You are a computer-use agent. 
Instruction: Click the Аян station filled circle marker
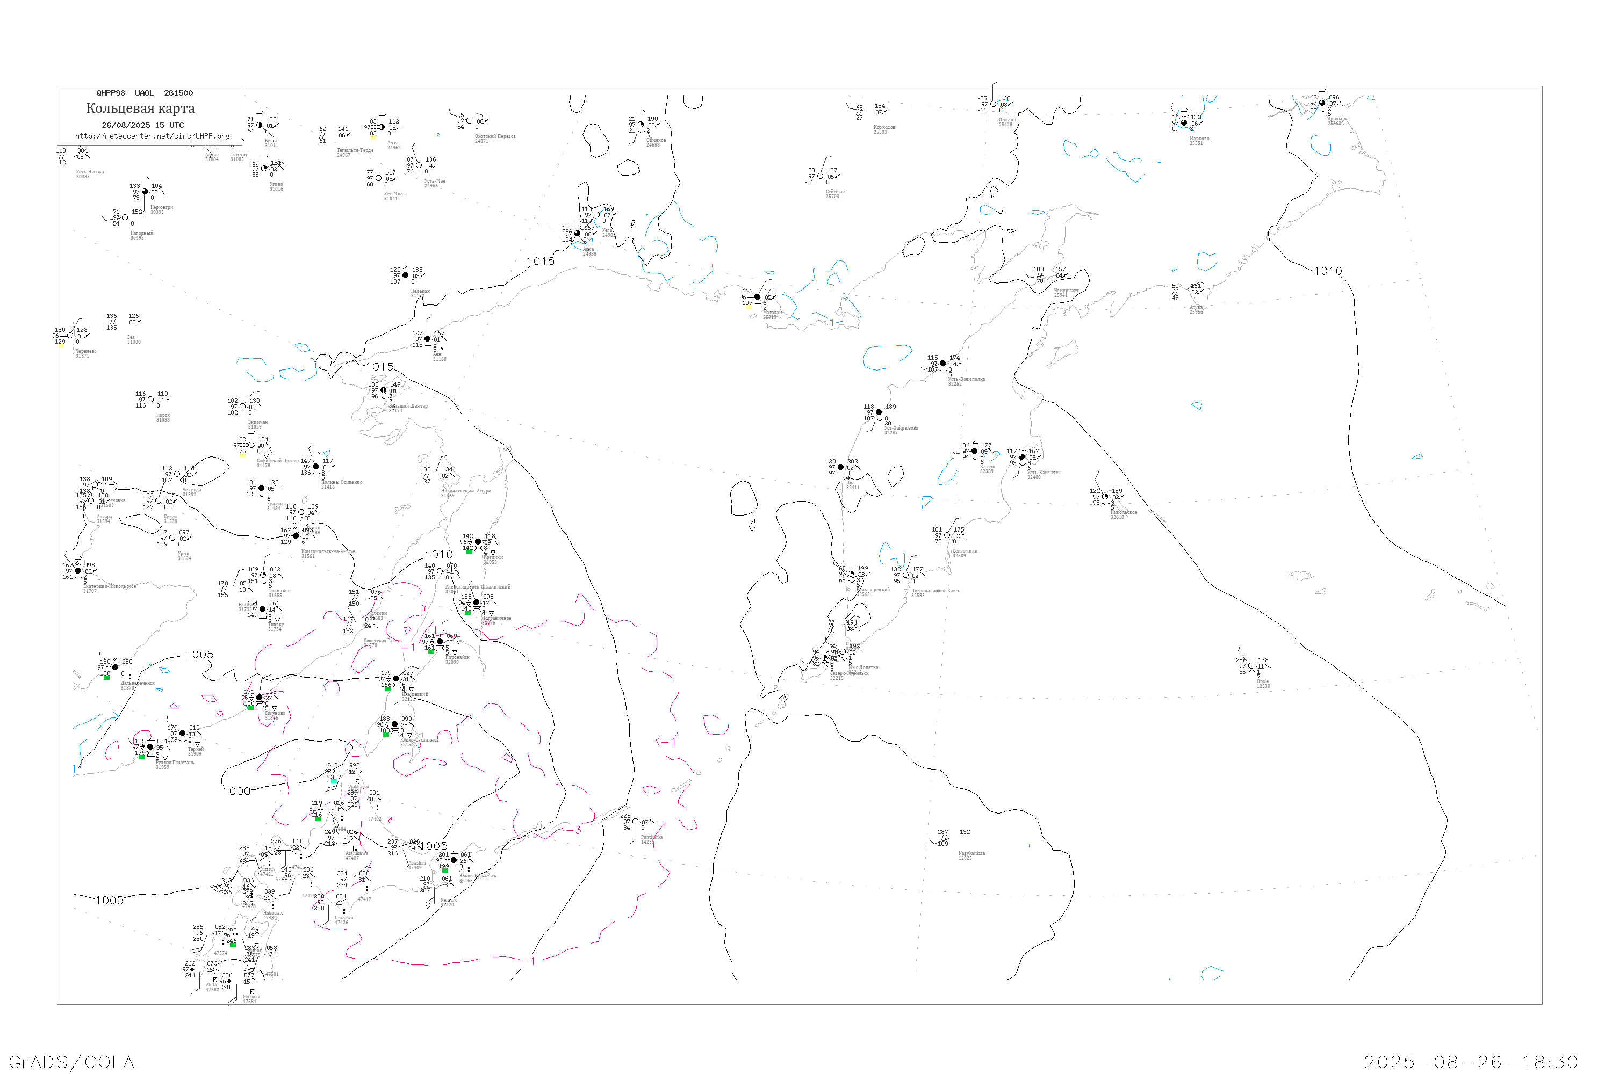[x=428, y=338]
